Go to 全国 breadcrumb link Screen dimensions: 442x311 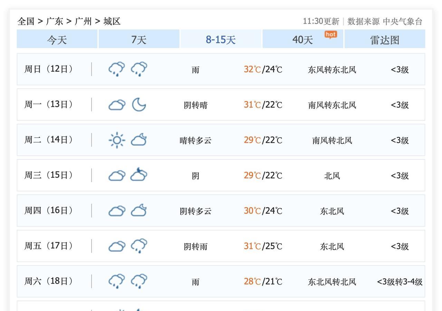point(26,21)
